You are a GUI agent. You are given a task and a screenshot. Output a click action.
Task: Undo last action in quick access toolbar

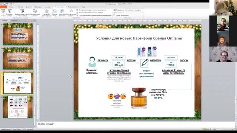7,4
